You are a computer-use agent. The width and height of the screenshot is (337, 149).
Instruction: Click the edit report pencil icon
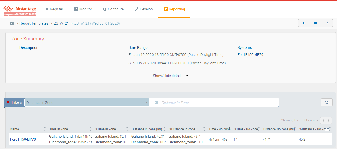[327, 23]
